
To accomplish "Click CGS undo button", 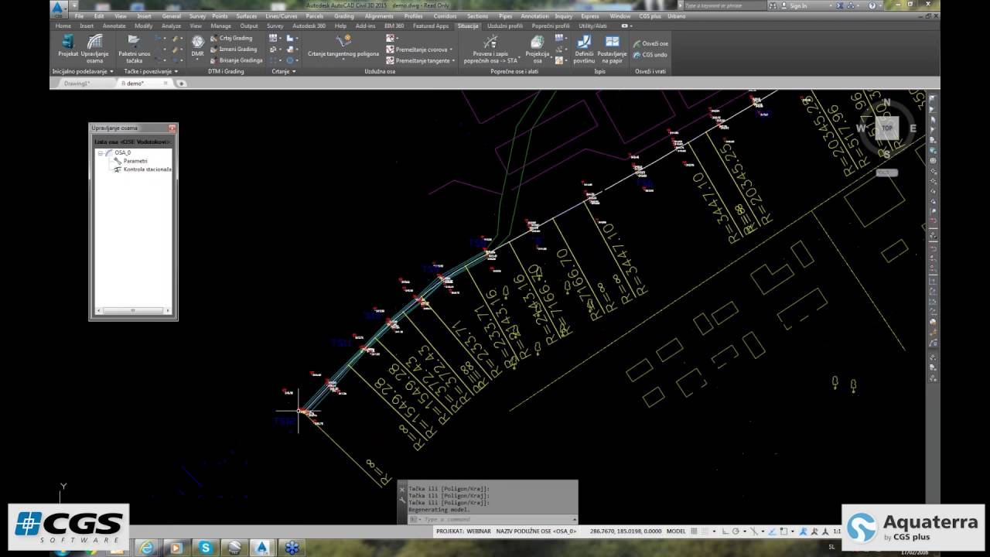I will [x=650, y=55].
